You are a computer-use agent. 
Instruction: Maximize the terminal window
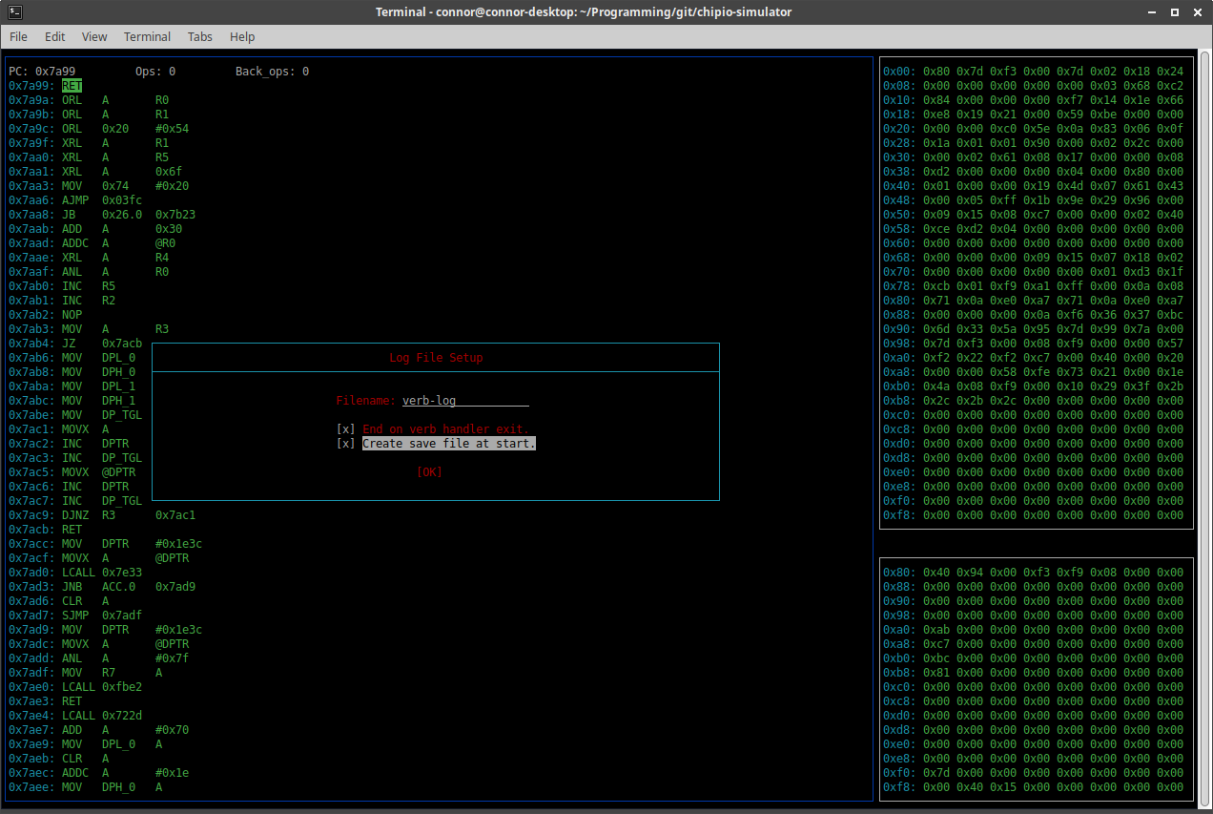coord(1175,11)
